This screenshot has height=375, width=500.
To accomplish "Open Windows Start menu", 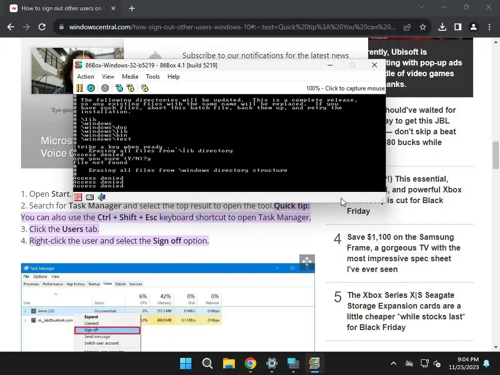I will (186, 363).
